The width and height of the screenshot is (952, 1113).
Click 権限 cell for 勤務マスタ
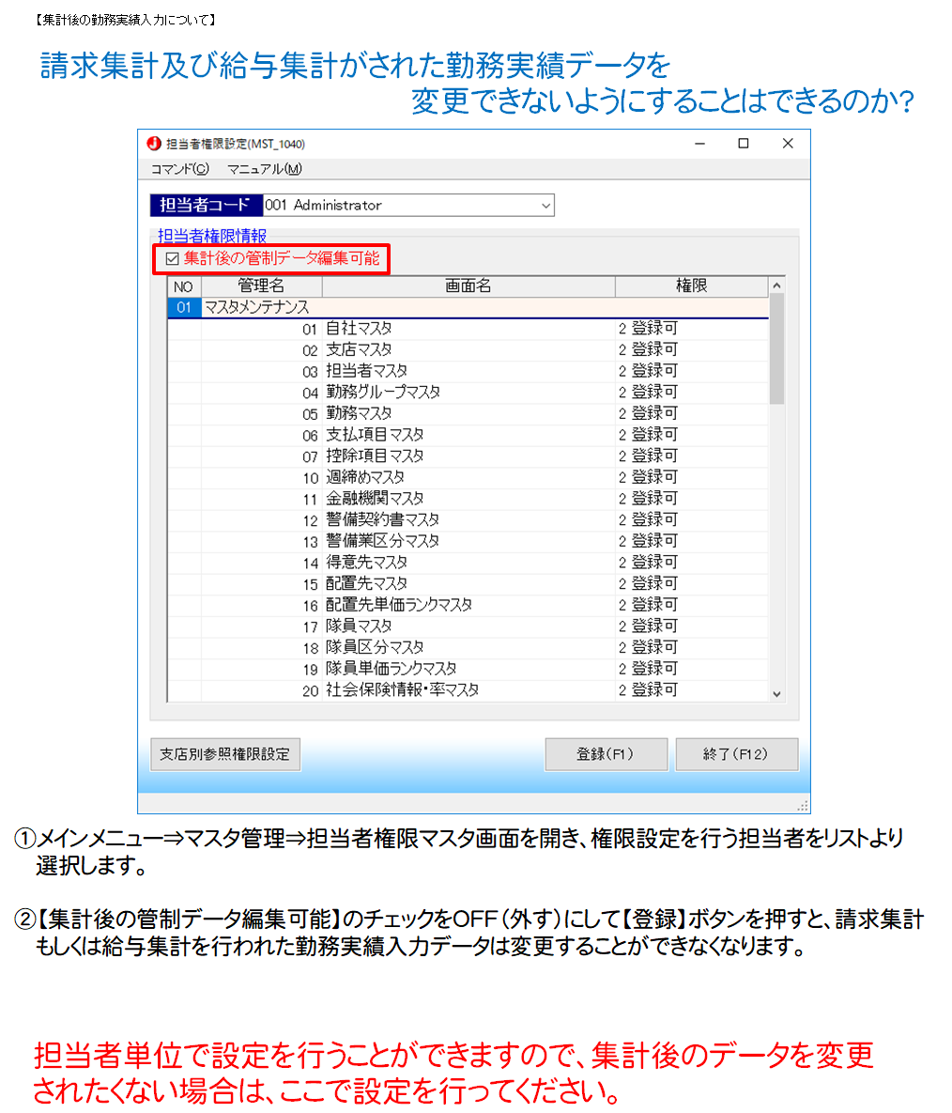click(x=690, y=413)
